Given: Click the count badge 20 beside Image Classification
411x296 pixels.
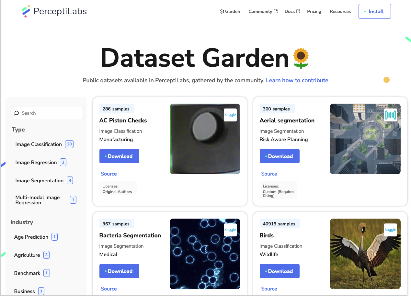Looking at the screenshot, I should [69, 144].
